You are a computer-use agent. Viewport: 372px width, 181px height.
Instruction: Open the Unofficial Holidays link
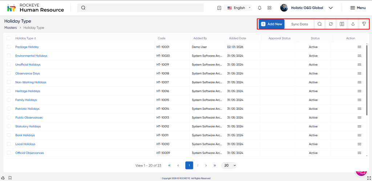coord(28,65)
